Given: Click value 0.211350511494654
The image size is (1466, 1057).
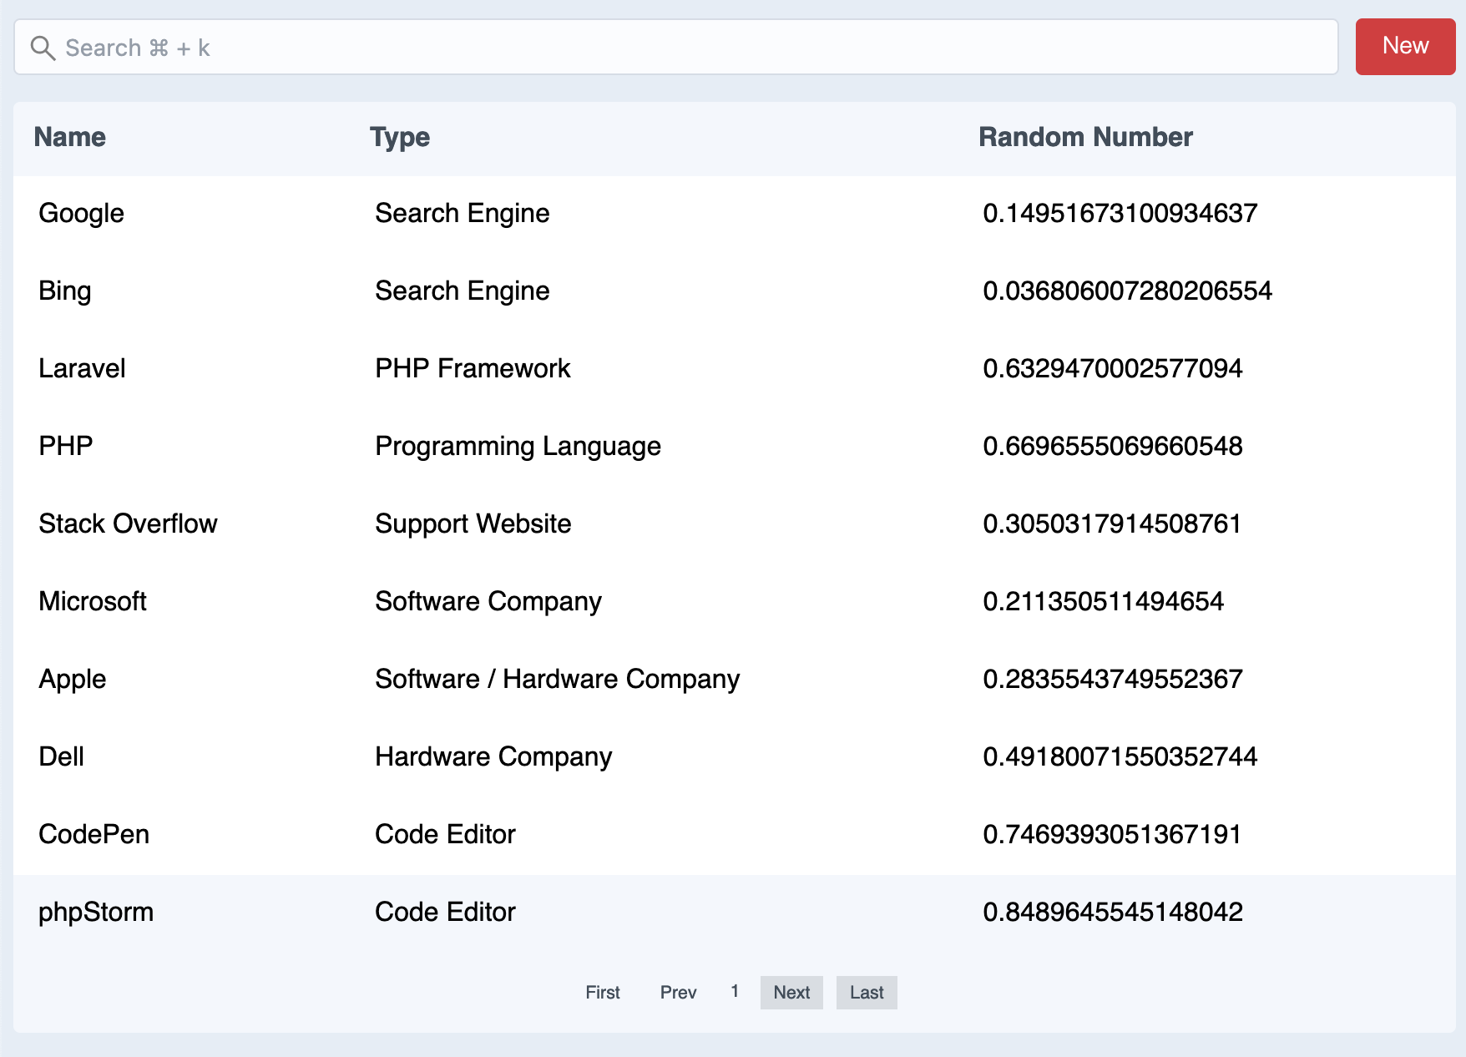Looking at the screenshot, I should pos(1103,601).
